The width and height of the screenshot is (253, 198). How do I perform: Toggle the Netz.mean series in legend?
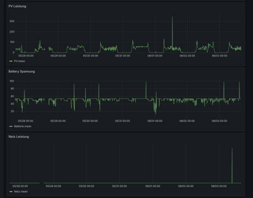pos(20,191)
